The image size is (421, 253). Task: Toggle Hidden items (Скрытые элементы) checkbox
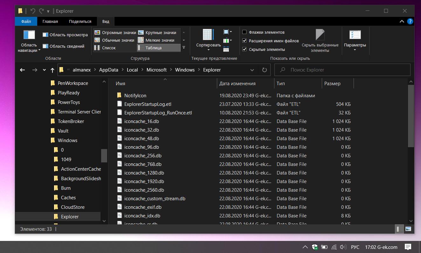click(264, 49)
